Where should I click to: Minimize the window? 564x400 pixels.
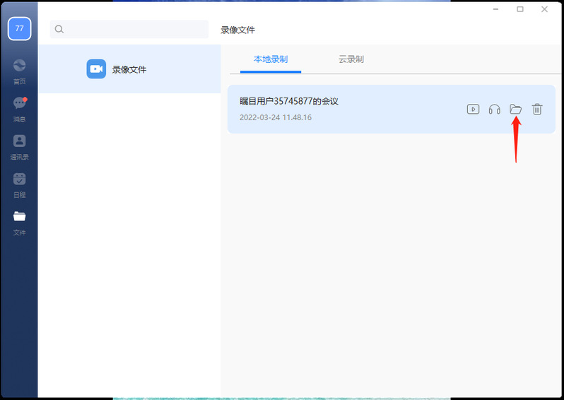click(x=495, y=9)
